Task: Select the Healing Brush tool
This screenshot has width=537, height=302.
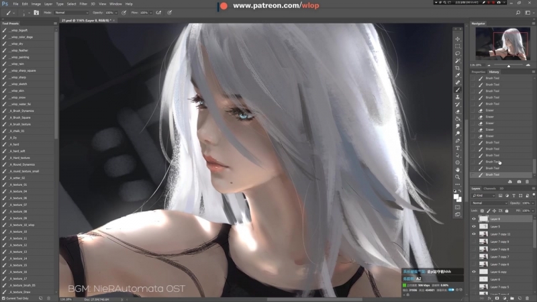Action: click(458, 83)
